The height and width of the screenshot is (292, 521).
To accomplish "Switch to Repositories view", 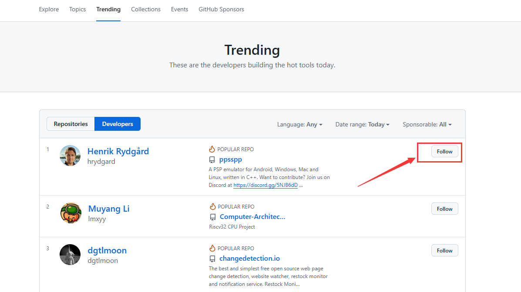I will click(71, 124).
